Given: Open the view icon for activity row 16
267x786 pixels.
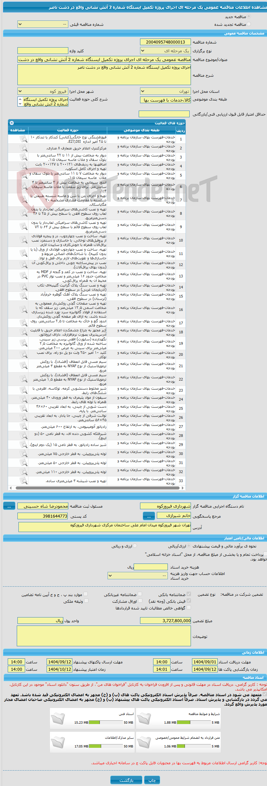Looking at the screenshot, I should tap(23, 309).
